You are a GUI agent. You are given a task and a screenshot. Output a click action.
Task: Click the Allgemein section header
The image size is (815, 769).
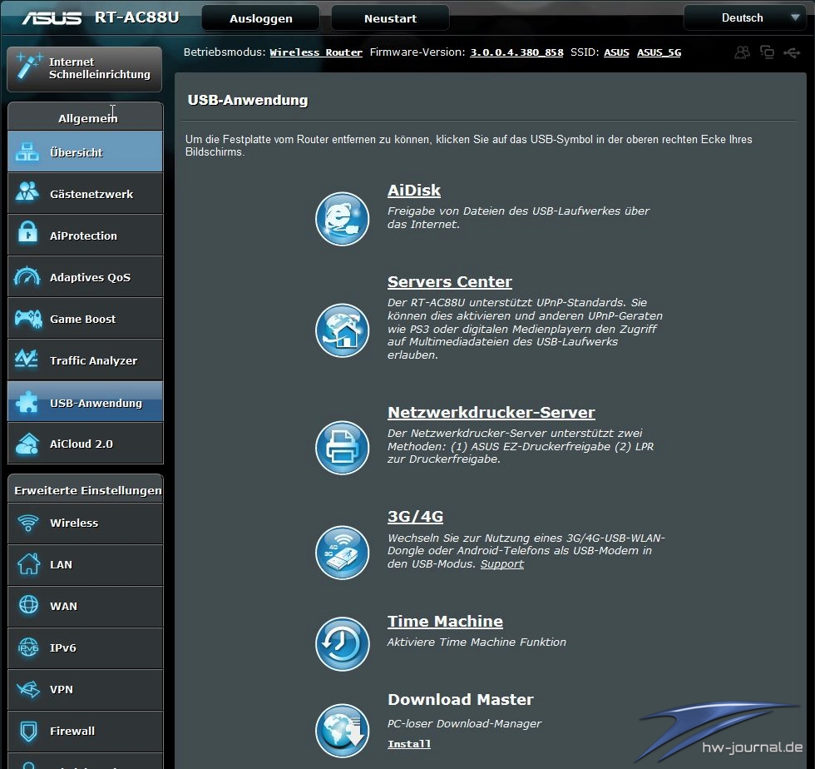[85, 117]
